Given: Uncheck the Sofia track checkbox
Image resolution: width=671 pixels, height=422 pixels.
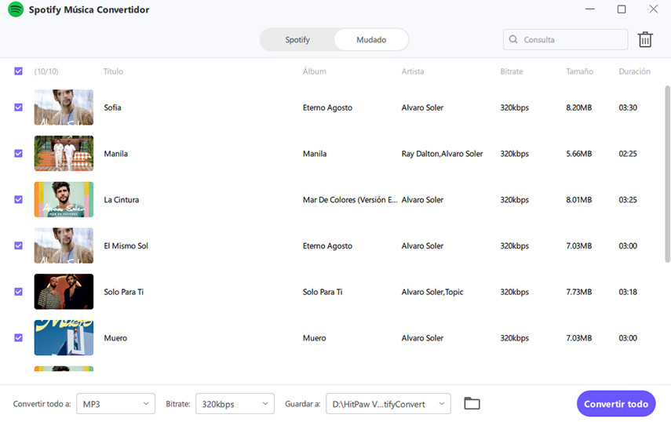Looking at the screenshot, I should pyautogui.click(x=18, y=107).
